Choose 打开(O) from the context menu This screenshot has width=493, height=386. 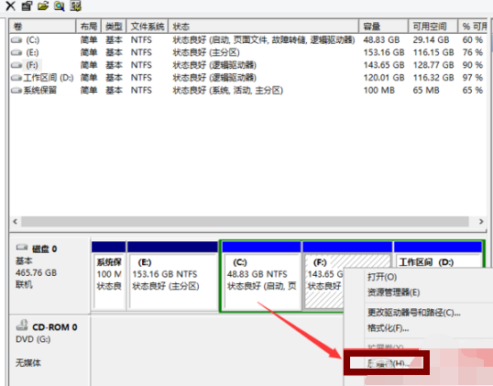coord(382,277)
